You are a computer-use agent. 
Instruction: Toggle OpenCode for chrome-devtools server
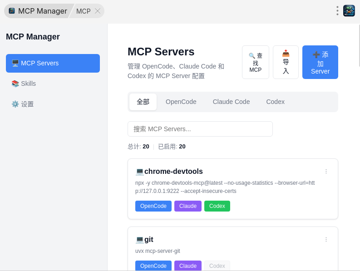tap(153, 206)
